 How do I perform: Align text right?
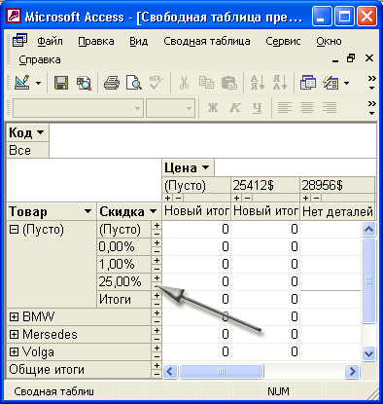pos(330,108)
